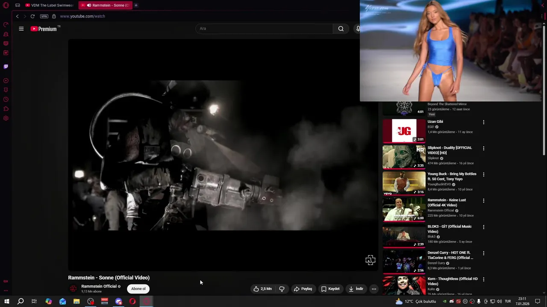
Task: Open options for Rammstein - Keine Lust
Action: [484, 200]
